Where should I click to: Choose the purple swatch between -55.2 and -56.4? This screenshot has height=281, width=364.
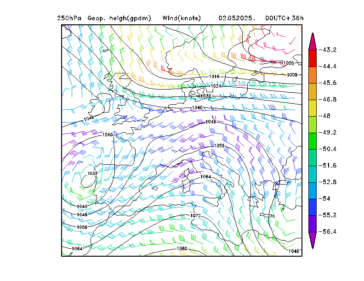(313, 224)
